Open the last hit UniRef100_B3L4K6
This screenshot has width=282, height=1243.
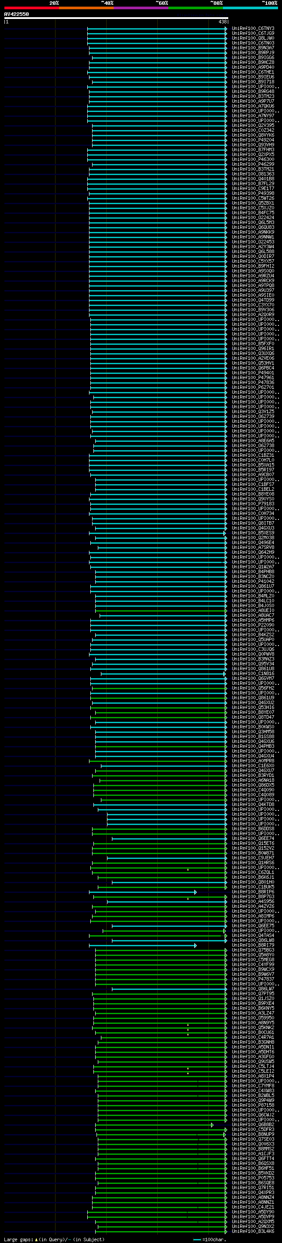(x=252, y=1231)
